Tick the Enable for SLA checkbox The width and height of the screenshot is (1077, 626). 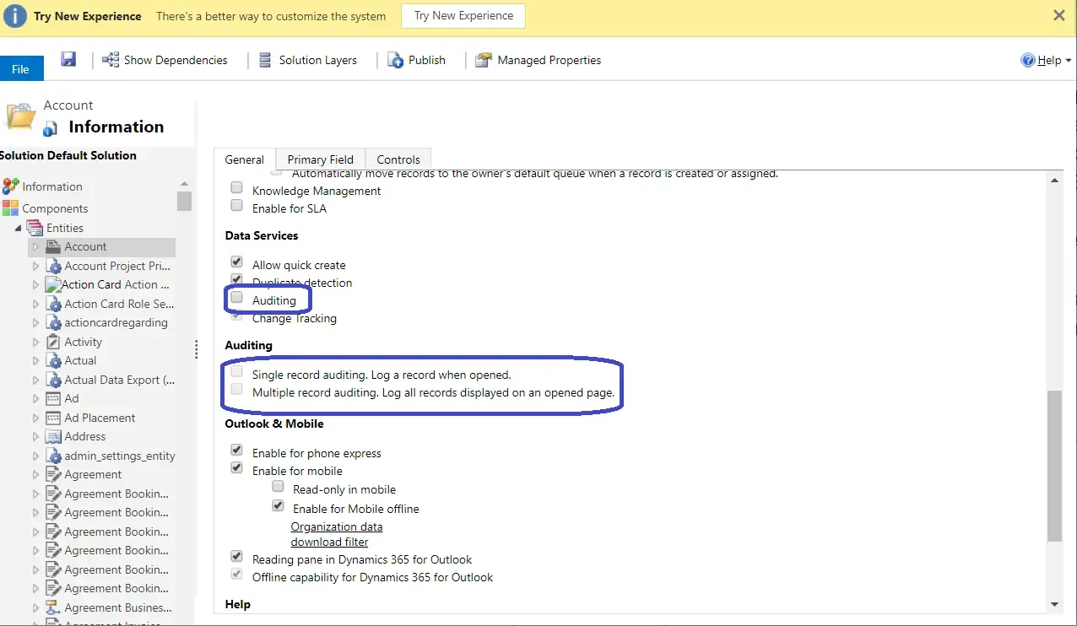tap(236, 207)
